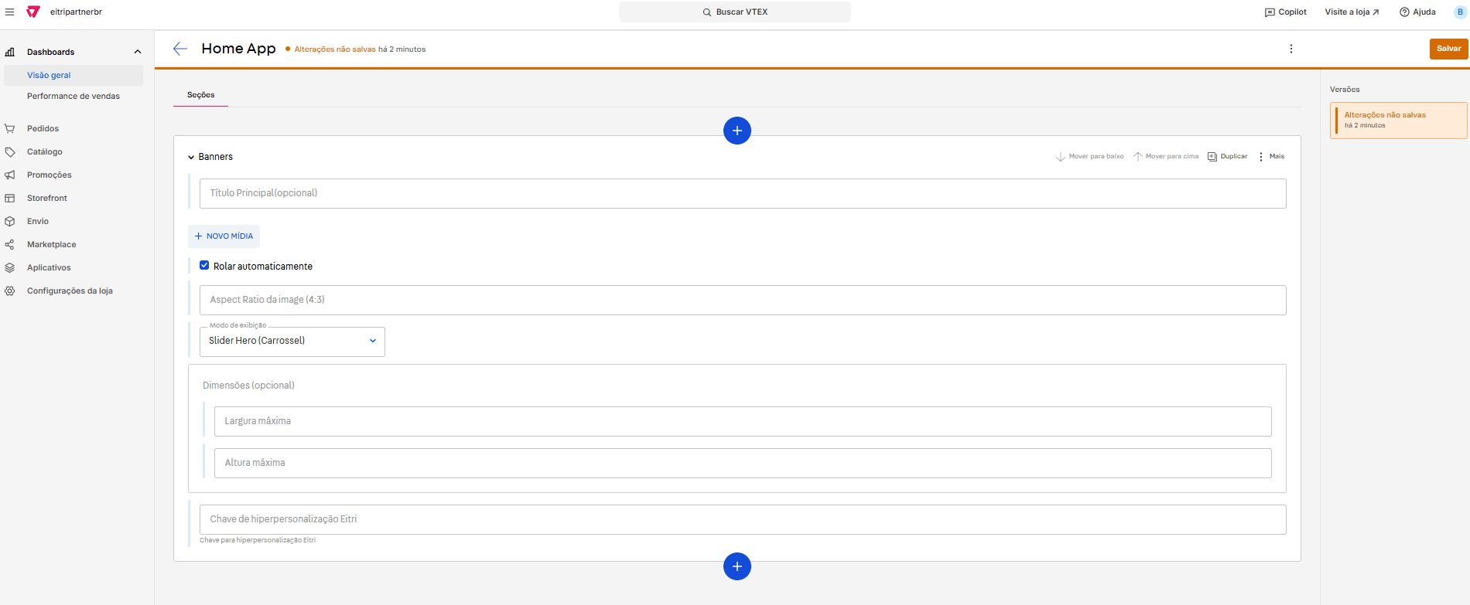Click the Título Principal input field
Viewport: 1470px width, 605px height.
pyautogui.click(x=742, y=193)
